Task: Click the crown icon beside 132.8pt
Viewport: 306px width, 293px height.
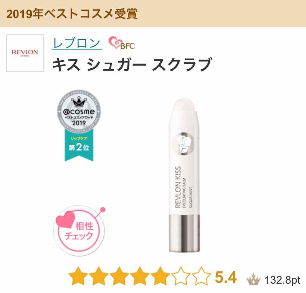Action: click(253, 279)
